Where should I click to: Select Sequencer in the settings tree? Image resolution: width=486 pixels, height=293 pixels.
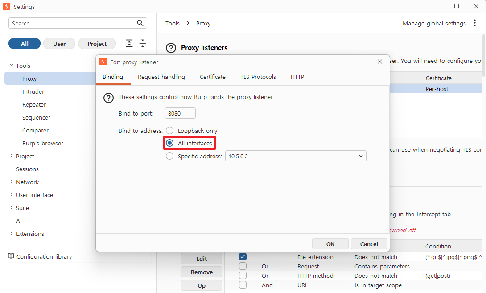[x=36, y=117]
